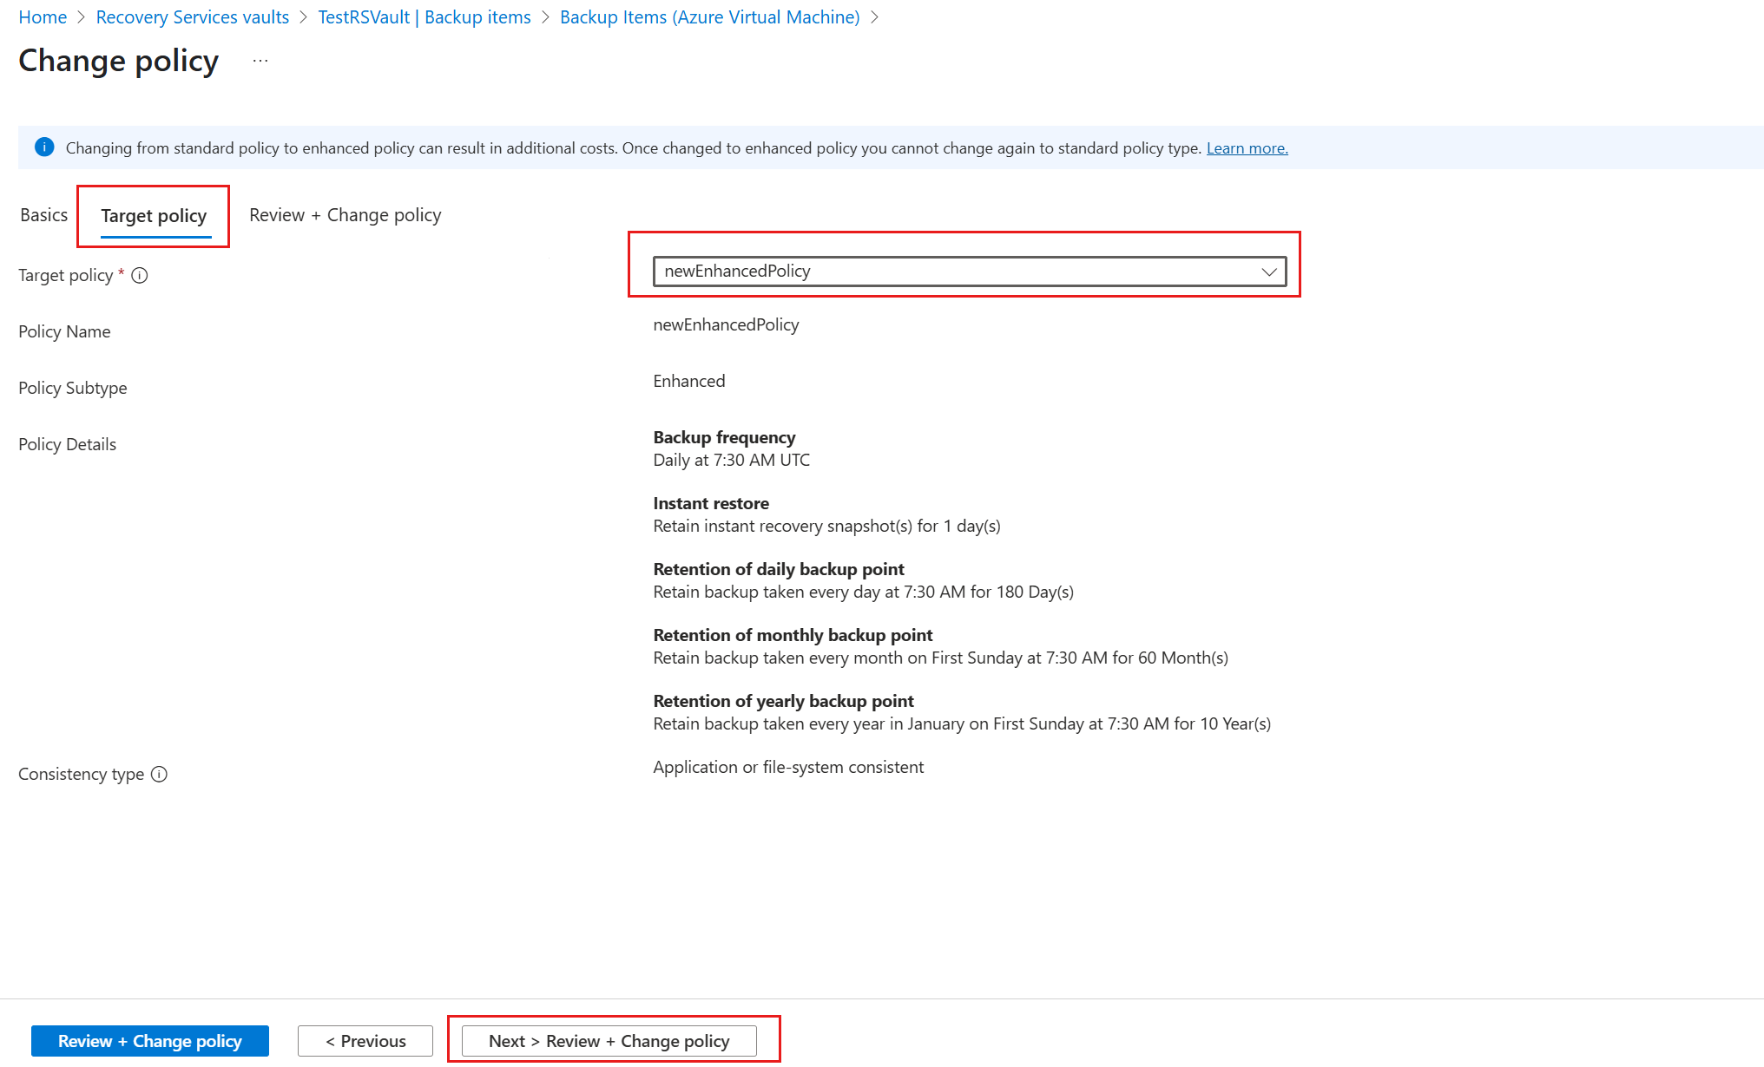
Task: Click the Change policy page title
Action: point(118,61)
